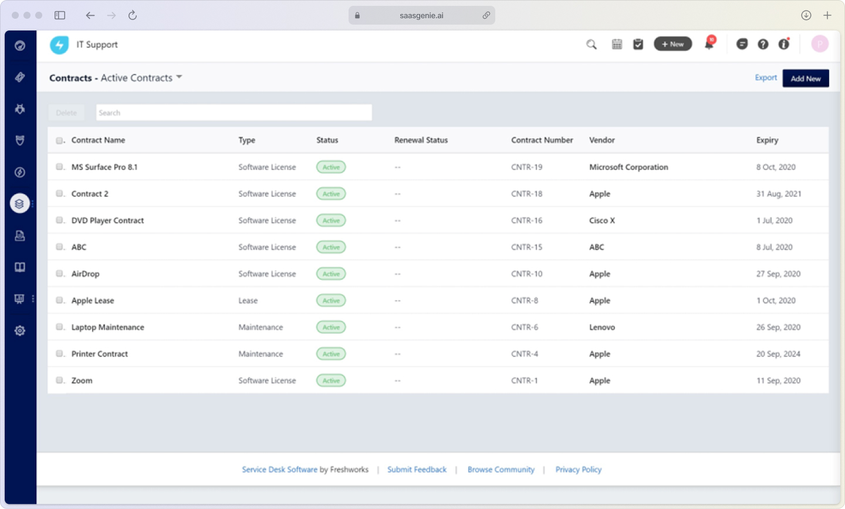845x509 pixels.
Task: Copy link icon in address bar
Action: coord(486,15)
